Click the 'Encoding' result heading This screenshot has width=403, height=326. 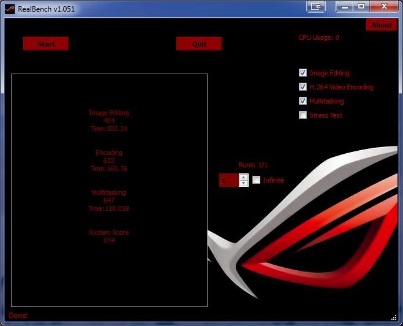coord(109,153)
